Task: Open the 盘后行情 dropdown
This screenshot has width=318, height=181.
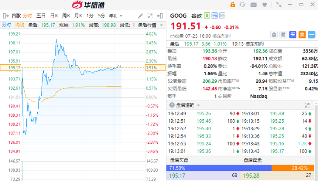Action: click(x=151, y=25)
